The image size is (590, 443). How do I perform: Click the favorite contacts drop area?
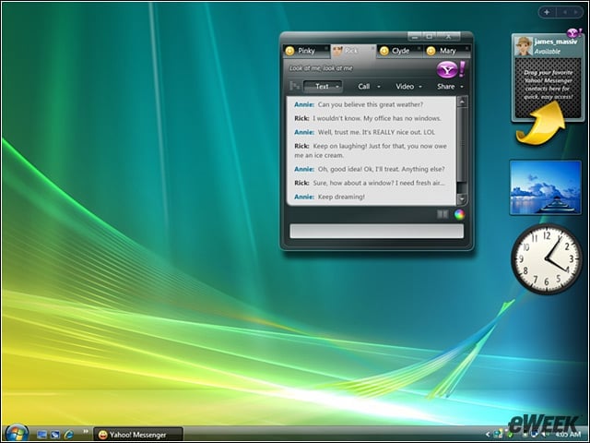coord(548,88)
